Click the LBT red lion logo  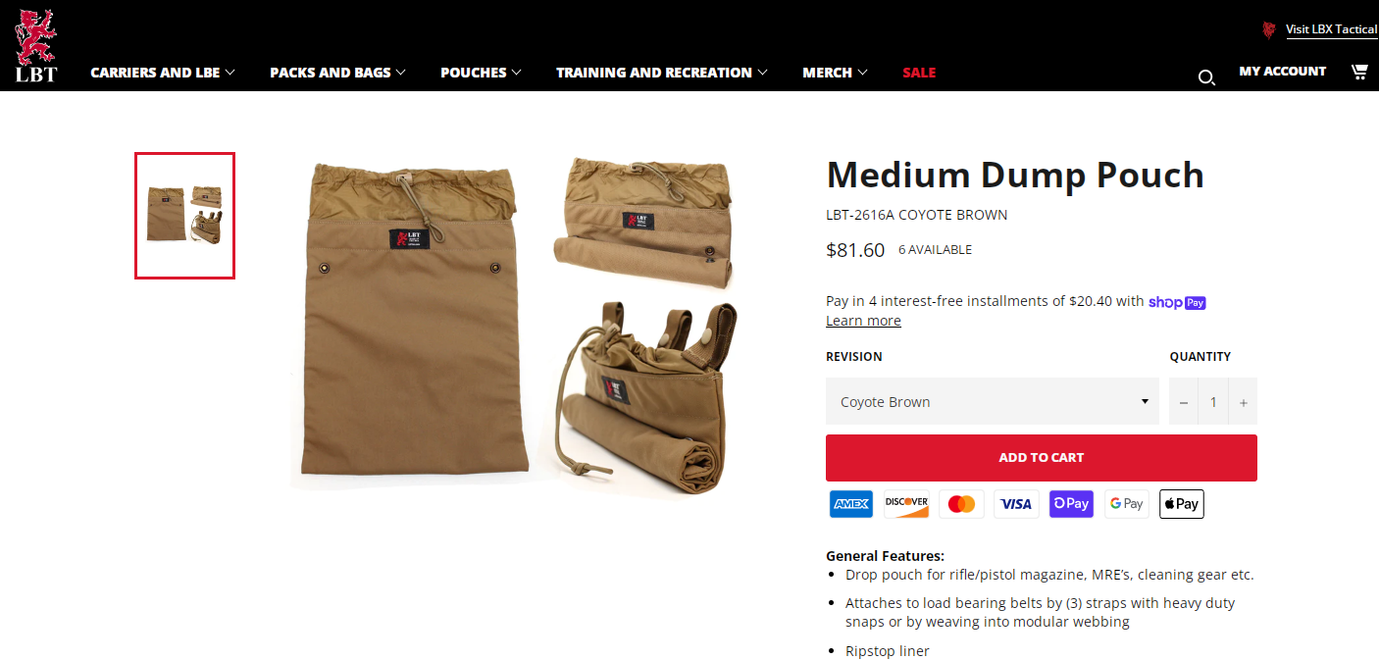pyautogui.click(x=36, y=45)
